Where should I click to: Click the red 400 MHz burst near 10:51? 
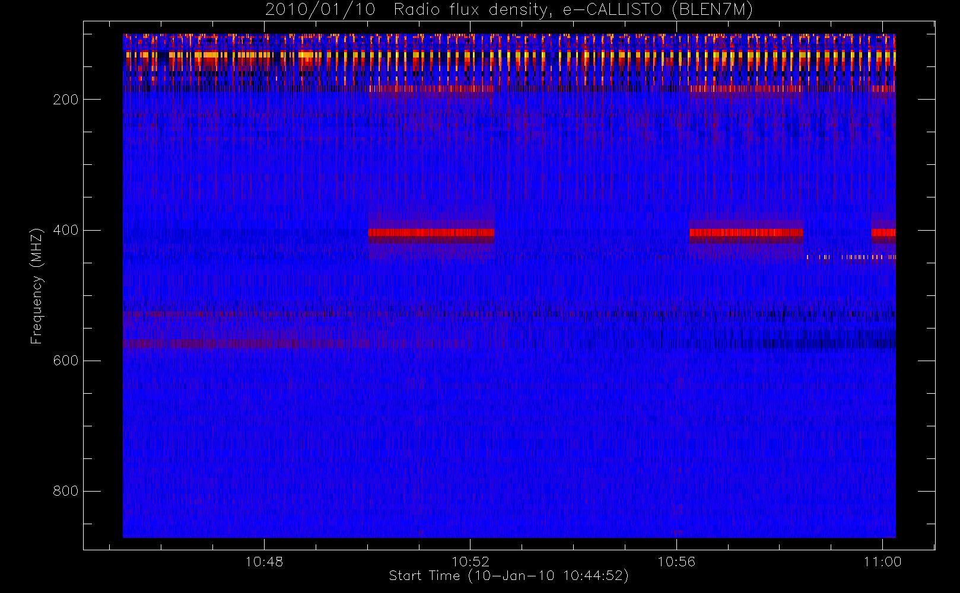pyautogui.click(x=431, y=232)
